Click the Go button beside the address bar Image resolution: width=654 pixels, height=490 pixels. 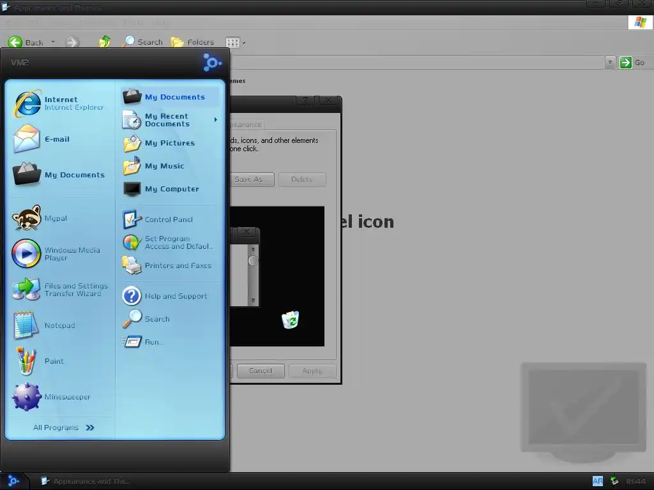632,63
